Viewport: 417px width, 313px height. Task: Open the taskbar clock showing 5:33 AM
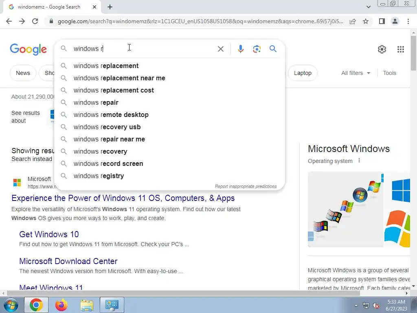(x=396, y=305)
